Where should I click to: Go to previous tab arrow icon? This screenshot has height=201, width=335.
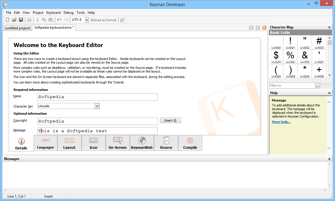[251, 28]
